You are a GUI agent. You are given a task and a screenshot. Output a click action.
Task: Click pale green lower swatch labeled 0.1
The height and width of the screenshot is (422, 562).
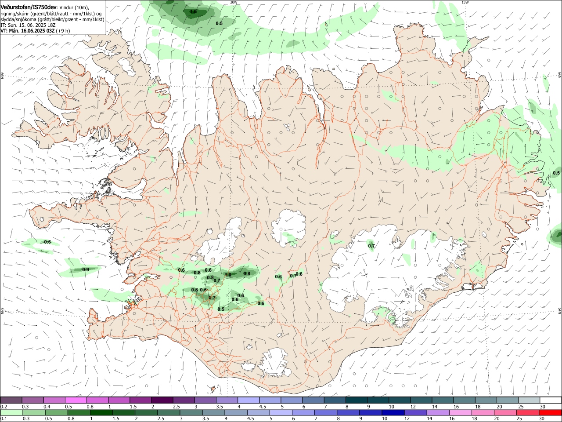[x=11, y=412]
